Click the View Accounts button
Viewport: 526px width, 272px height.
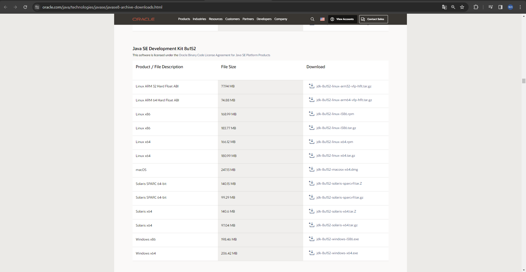click(x=343, y=19)
